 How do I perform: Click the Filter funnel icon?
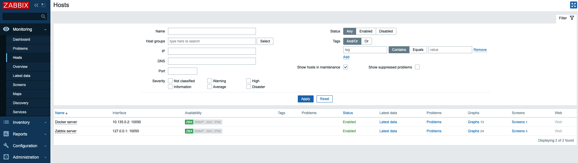572,18
